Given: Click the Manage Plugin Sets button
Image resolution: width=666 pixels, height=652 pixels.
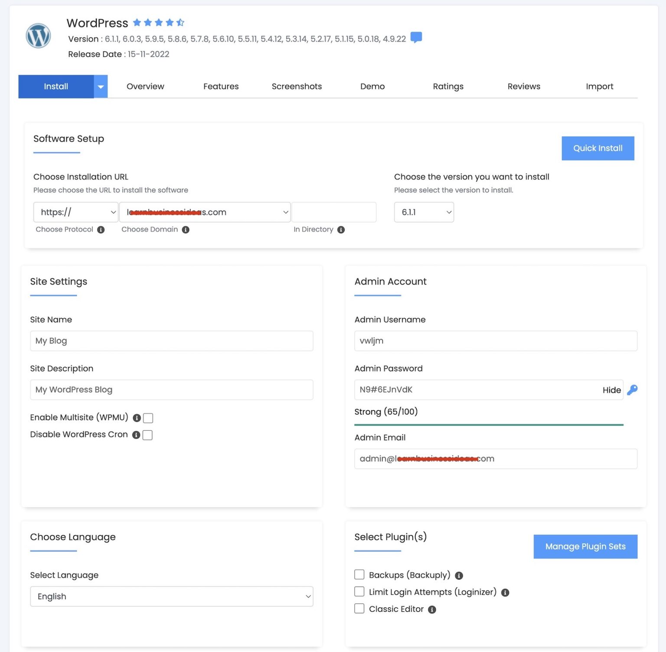Looking at the screenshot, I should pyautogui.click(x=585, y=547).
